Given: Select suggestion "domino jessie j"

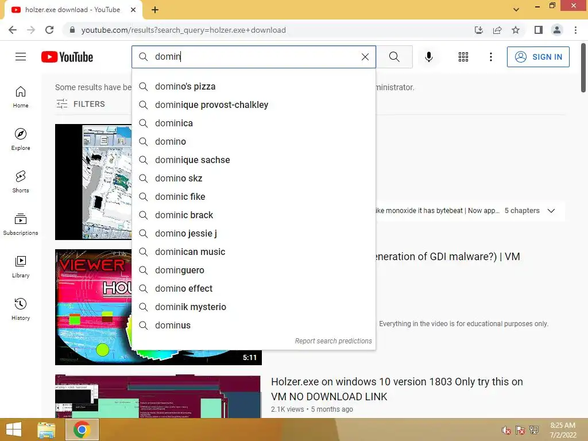Looking at the screenshot, I should (254, 233).
